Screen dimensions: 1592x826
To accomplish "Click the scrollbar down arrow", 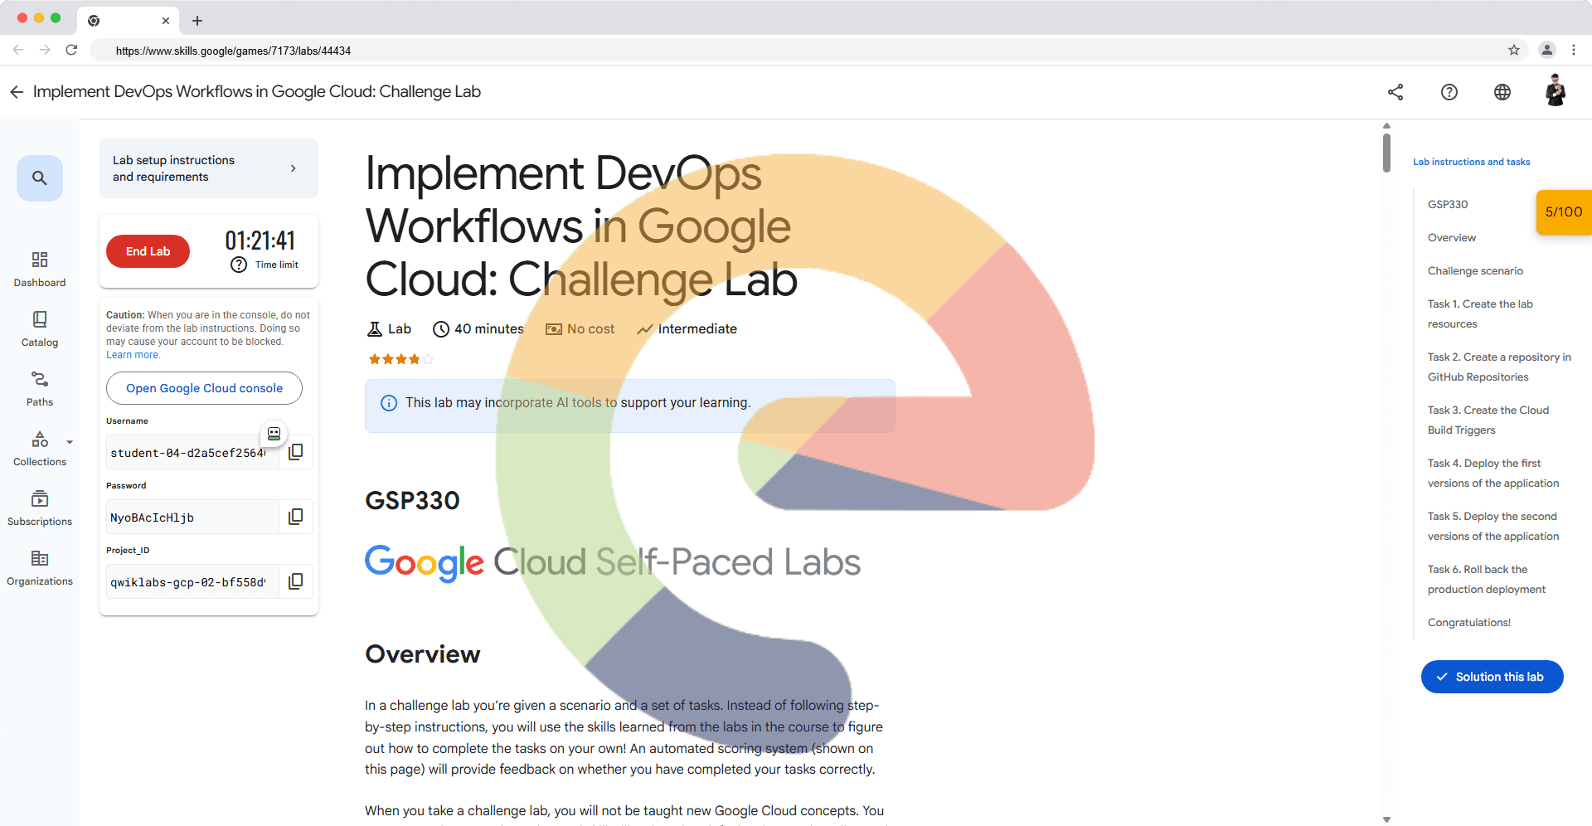I will [x=1386, y=819].
